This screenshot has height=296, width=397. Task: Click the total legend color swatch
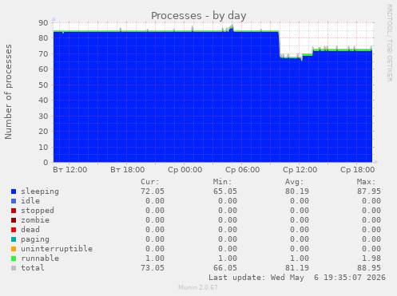pos(14,268)
